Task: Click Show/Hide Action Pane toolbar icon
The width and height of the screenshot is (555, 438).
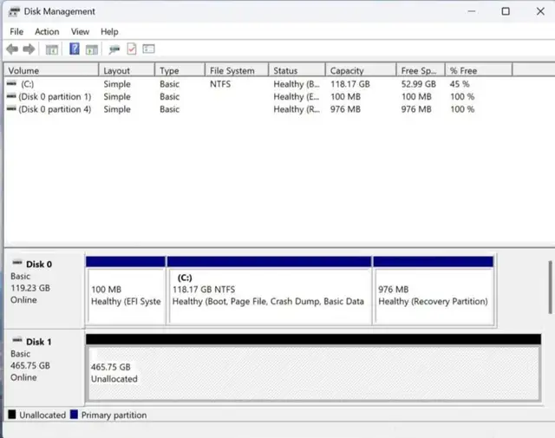Action: pos(92,49)
